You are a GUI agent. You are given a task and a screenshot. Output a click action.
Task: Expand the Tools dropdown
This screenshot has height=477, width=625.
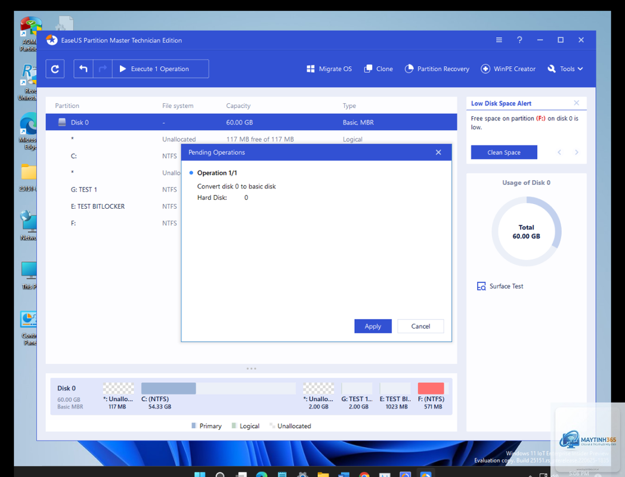point(565,69)
